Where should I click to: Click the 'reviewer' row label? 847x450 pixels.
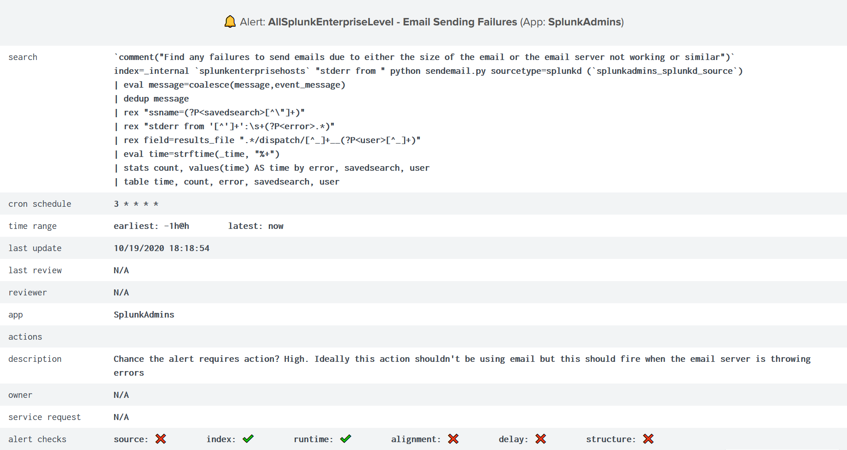click(27, 293)
